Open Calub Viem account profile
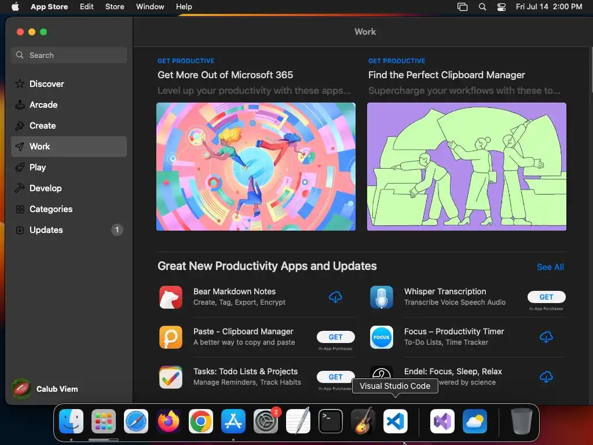This screenshot has width=593, height=445. click(x=45, y=389)
